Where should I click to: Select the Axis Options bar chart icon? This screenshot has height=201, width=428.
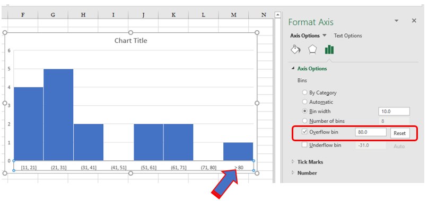pos(329,50)
